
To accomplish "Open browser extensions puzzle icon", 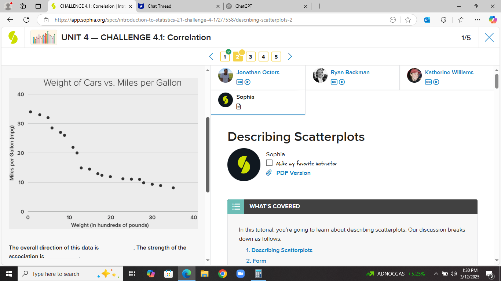I will point(443,20).
